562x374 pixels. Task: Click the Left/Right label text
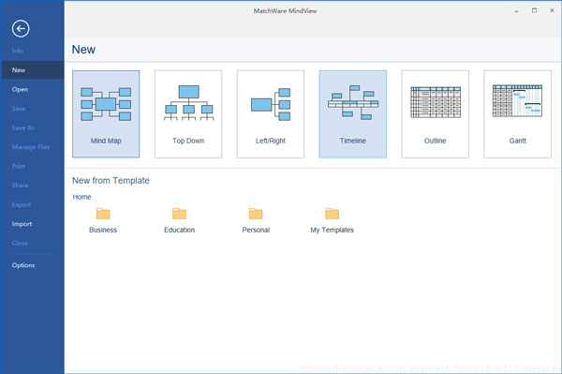pos(271,141)
